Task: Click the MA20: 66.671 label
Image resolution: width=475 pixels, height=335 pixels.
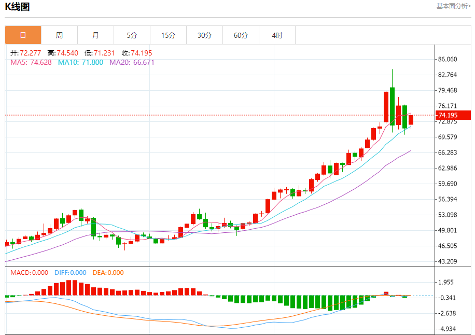Action: [x=132, y=62]
